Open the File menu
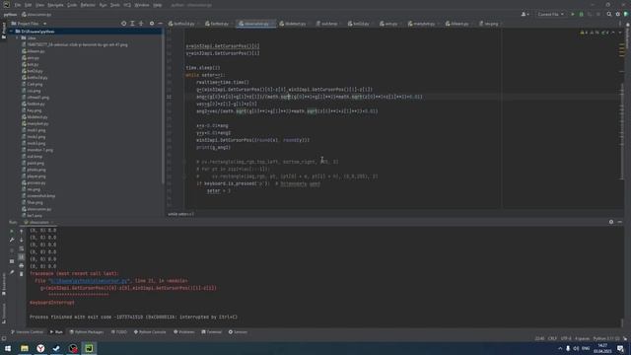This screenshot has height=355, width=631. [18, 5]
